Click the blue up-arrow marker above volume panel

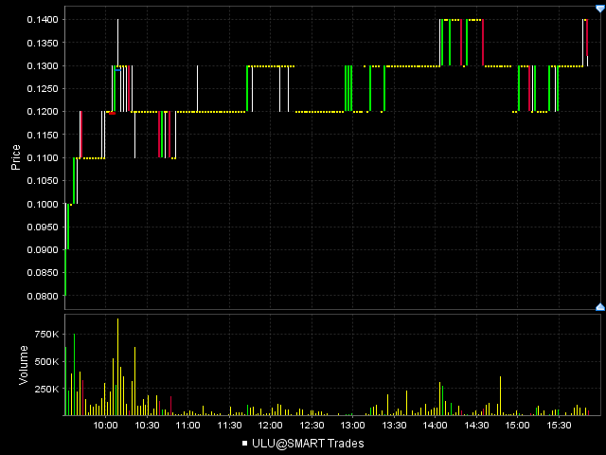[598, 307]
